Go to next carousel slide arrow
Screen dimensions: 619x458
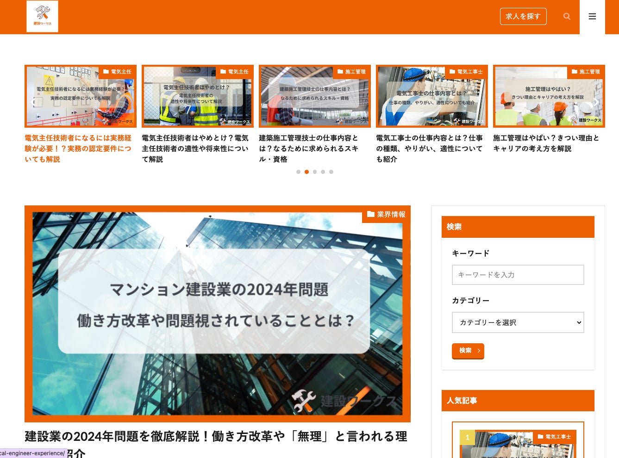tap(597, 102)
